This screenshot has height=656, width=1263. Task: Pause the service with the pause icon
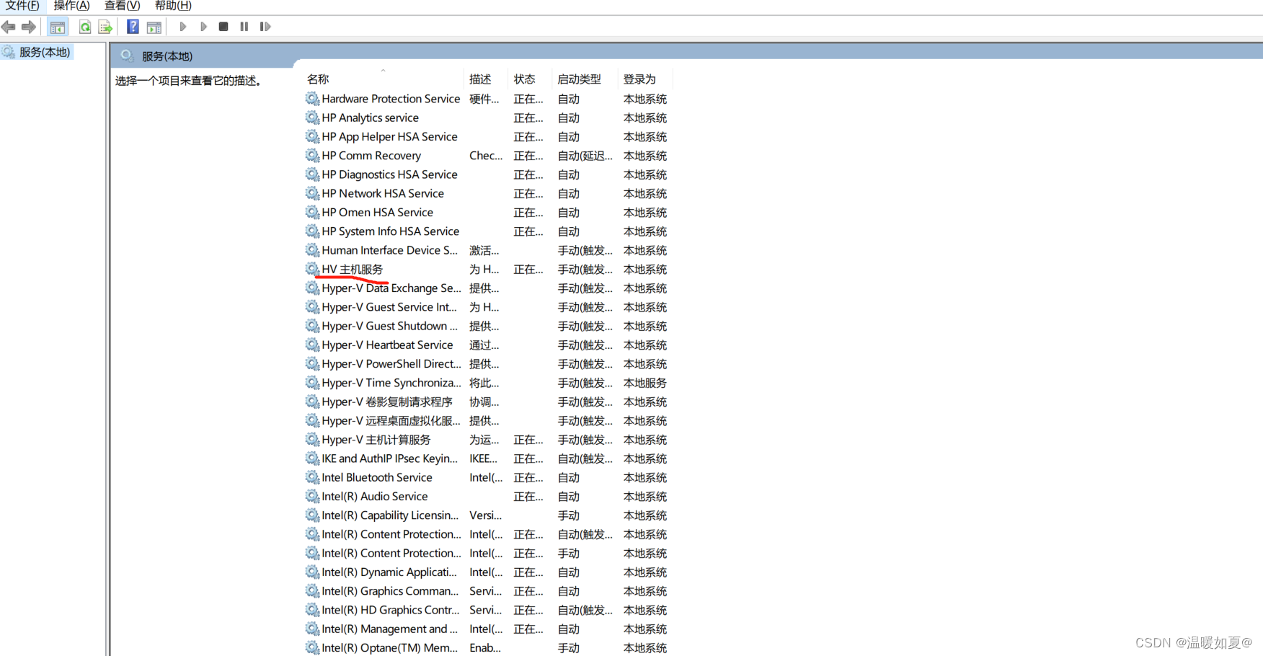(244, 27)
